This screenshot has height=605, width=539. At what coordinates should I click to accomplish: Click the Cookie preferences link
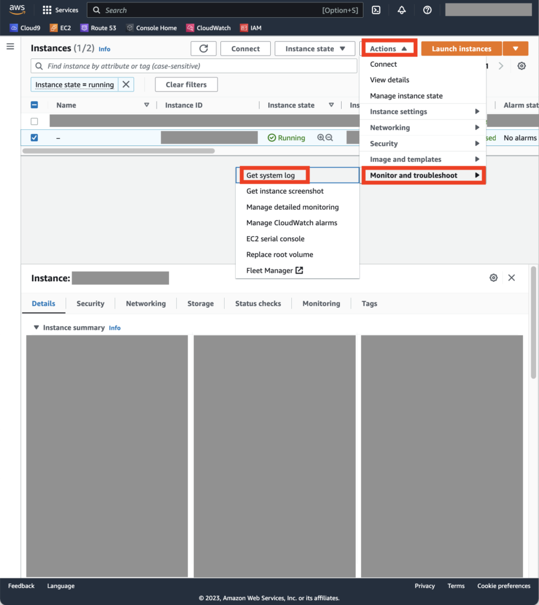click(x=504, y=586)
